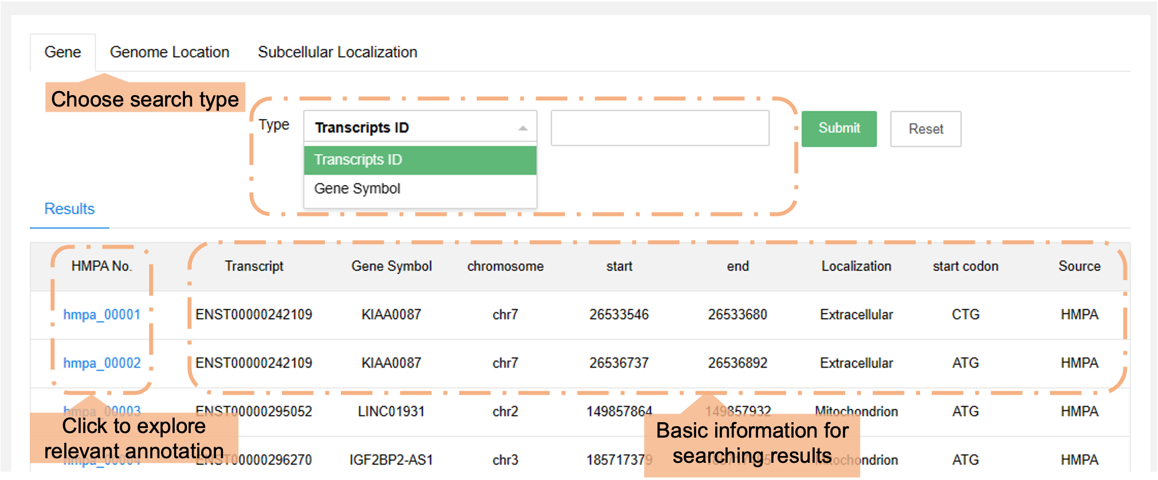This screenshot has width=1158, height=480.
Task: Click the Source column header
Action: pyautogui.click(x=1079, y=266)
